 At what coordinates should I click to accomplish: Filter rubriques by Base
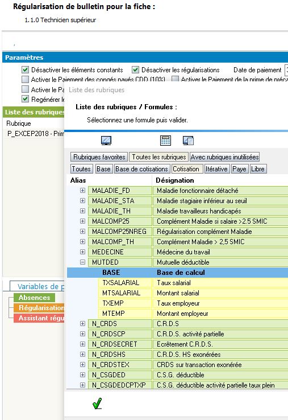(x=103, y=169)
